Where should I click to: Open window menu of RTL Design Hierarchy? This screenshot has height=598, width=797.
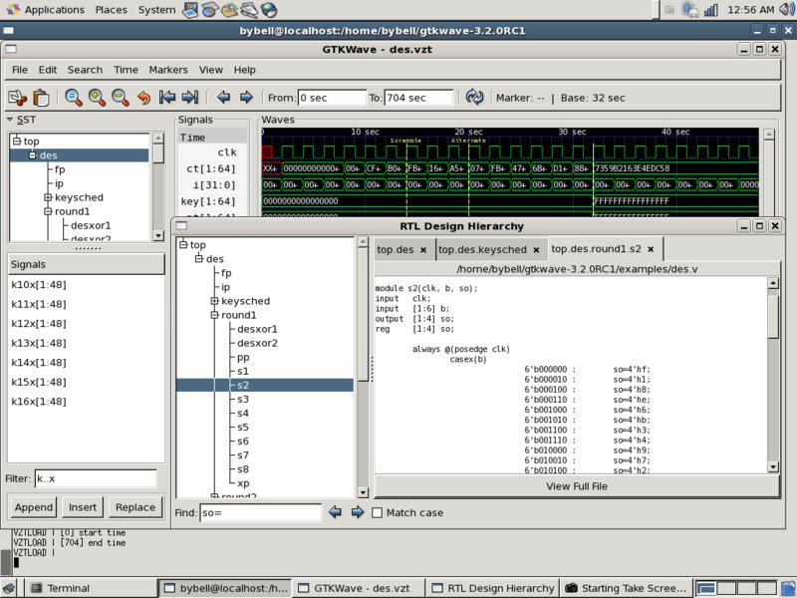coord(181,226)
